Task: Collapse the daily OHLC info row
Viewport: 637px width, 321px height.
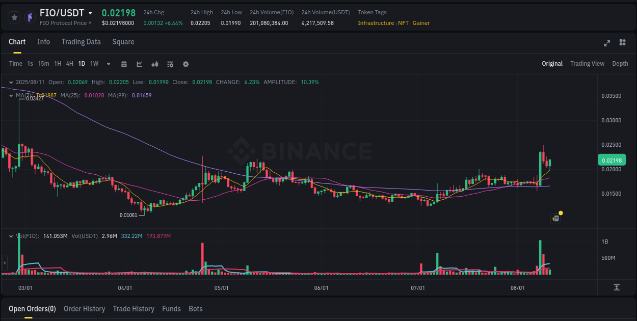Action: pos(11,82)
